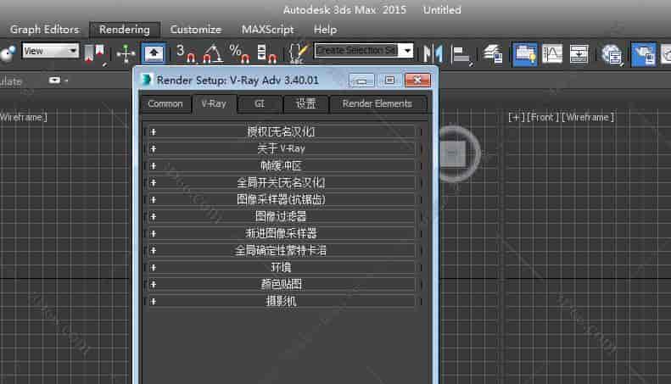Expand the 摄影机 rollout
This screenshot has width=671, height=384.
281,301
